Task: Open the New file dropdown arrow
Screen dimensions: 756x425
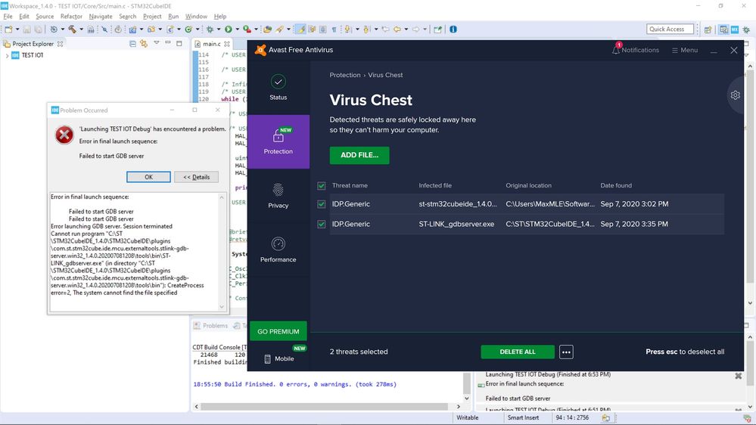Action: tap(17, 29)
